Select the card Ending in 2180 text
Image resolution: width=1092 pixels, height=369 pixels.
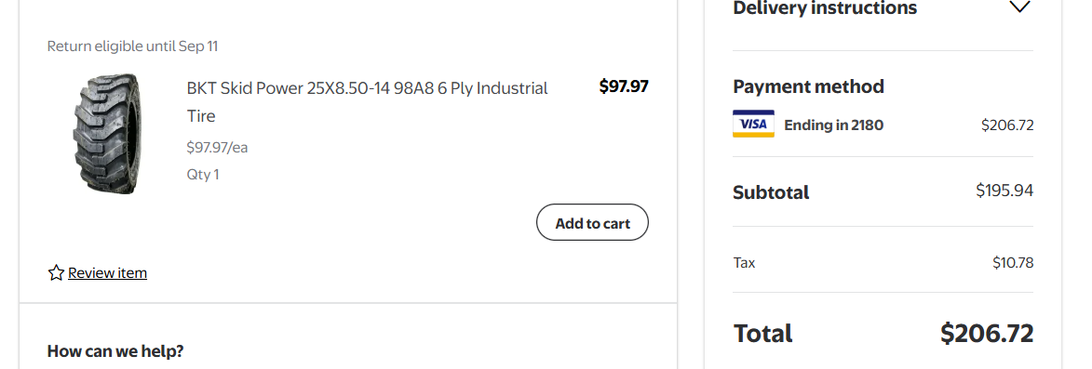833,125
